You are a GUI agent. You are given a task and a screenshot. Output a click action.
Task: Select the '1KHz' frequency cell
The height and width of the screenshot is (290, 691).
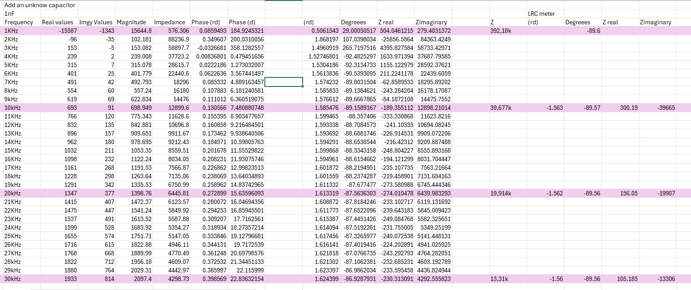(x=11, y=31)
